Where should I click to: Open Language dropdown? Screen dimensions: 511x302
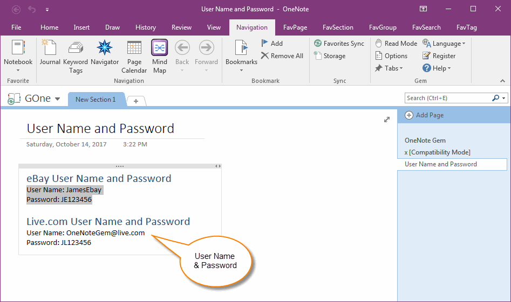coord(444,43)
